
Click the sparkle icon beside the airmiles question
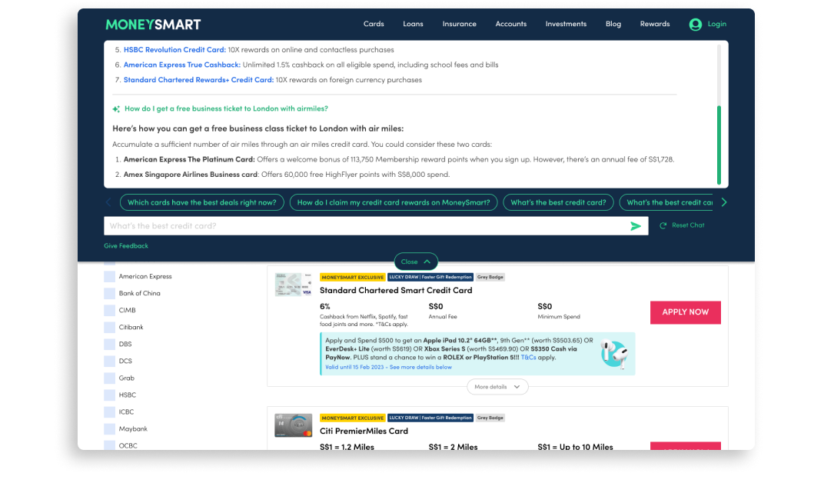[x=116, y=109]
